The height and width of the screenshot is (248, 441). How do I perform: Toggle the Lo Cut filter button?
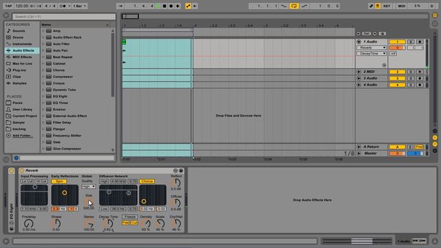28,181
